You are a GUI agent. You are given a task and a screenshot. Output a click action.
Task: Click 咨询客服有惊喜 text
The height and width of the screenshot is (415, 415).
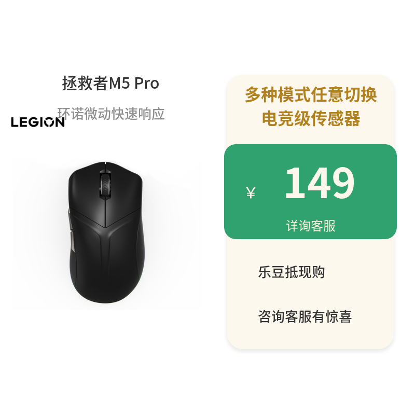point(305,316)
